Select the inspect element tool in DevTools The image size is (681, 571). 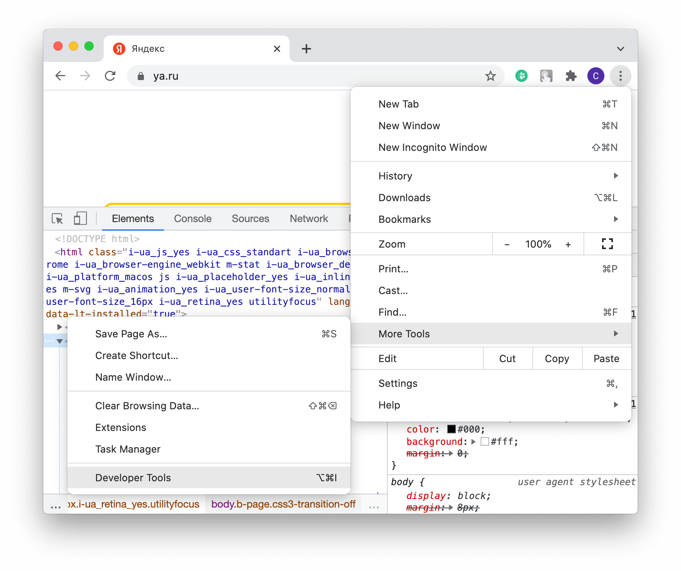point(57,219)
